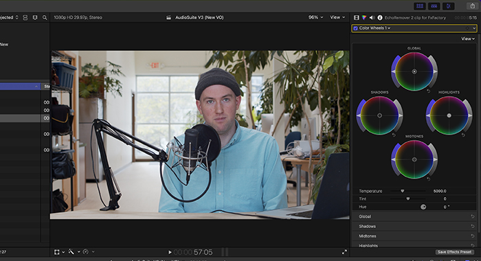Reset the Global parameter row
Image resolution: width=481 pixels, height=261 pixels.
(x=473, y=216)
